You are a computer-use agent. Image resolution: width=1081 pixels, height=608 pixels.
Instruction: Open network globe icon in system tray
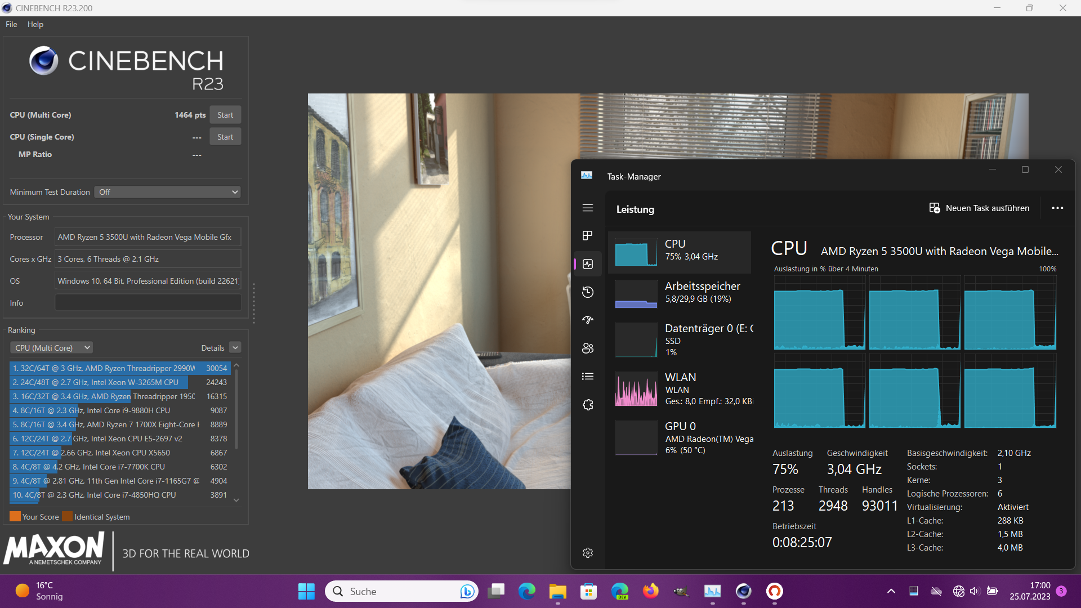(958, 591)
